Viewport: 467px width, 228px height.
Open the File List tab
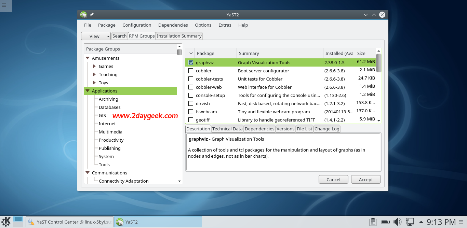point(305,129)
